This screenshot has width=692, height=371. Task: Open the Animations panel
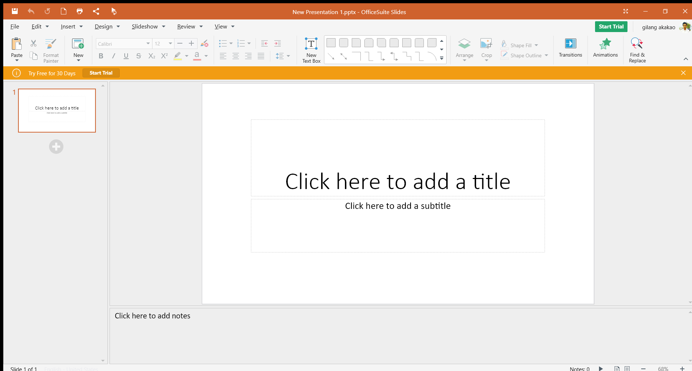(605, 48)
